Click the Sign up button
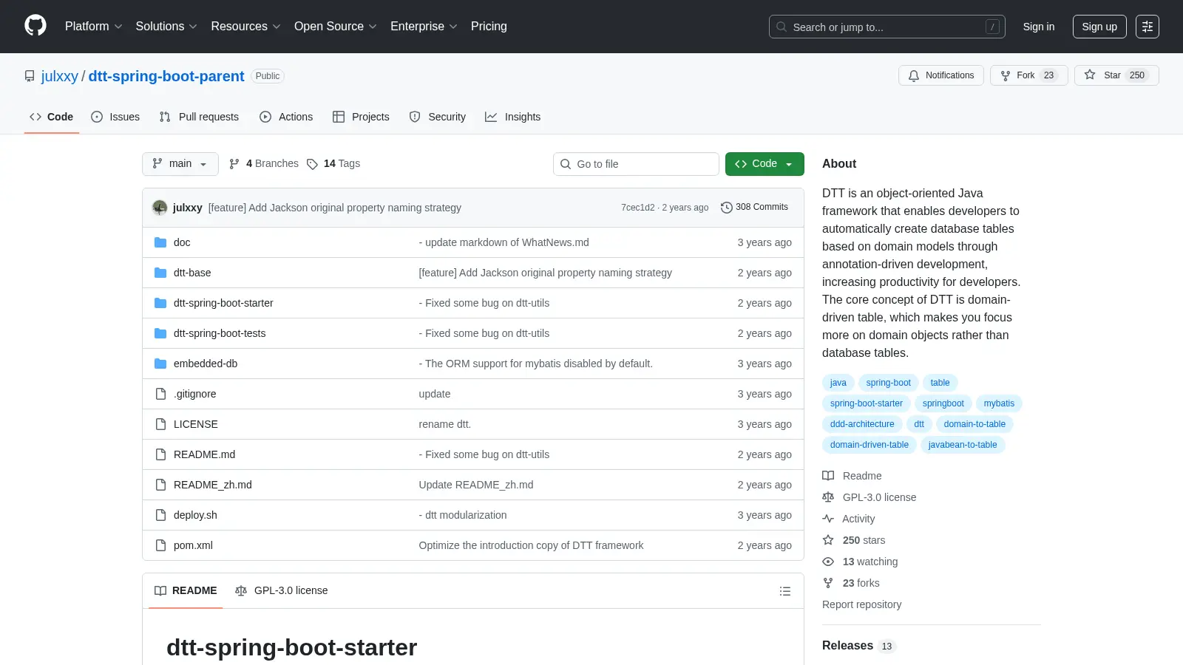The width and height of the screenshot is (1183, 665). (1099, 27)
